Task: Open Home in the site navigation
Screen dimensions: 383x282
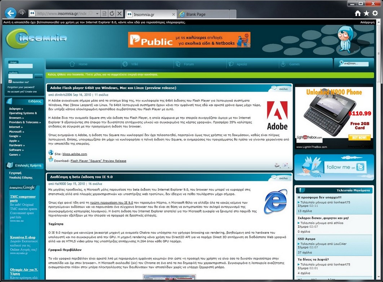Action: 79,64
